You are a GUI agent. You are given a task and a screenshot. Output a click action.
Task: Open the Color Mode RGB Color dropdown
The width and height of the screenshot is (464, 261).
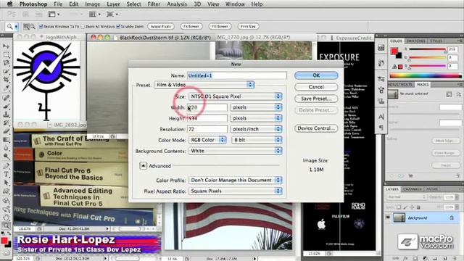(207, 140)
